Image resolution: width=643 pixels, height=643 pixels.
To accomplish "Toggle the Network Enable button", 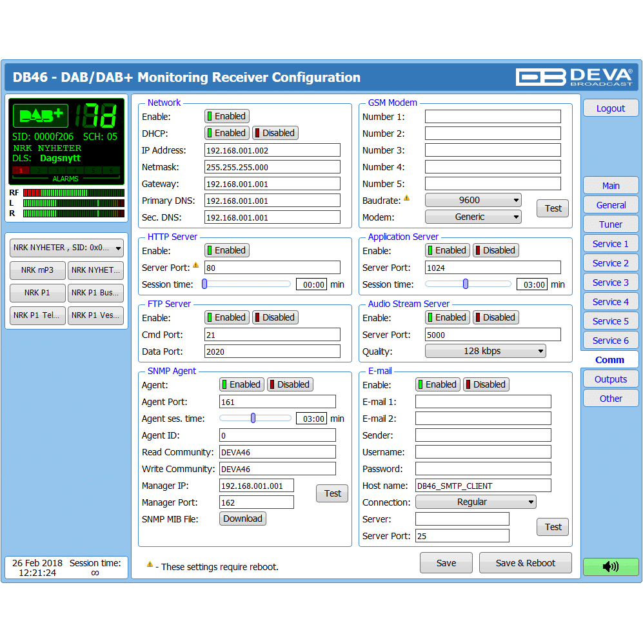I will 227,116.
